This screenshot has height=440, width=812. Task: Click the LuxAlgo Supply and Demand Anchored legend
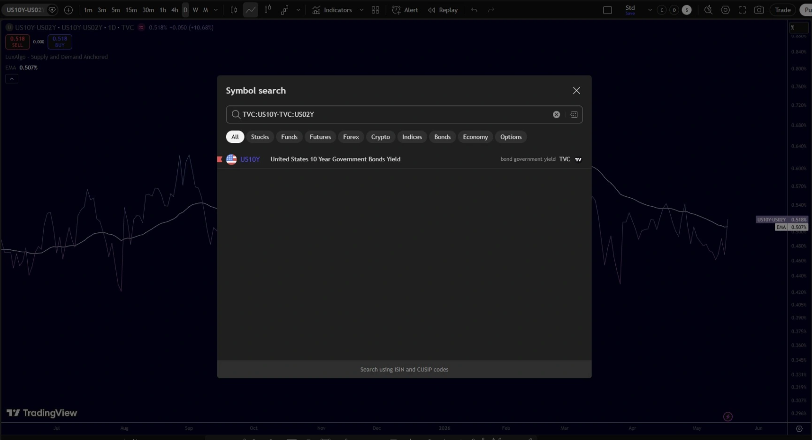pyautogui.click(x=56, y=57)
